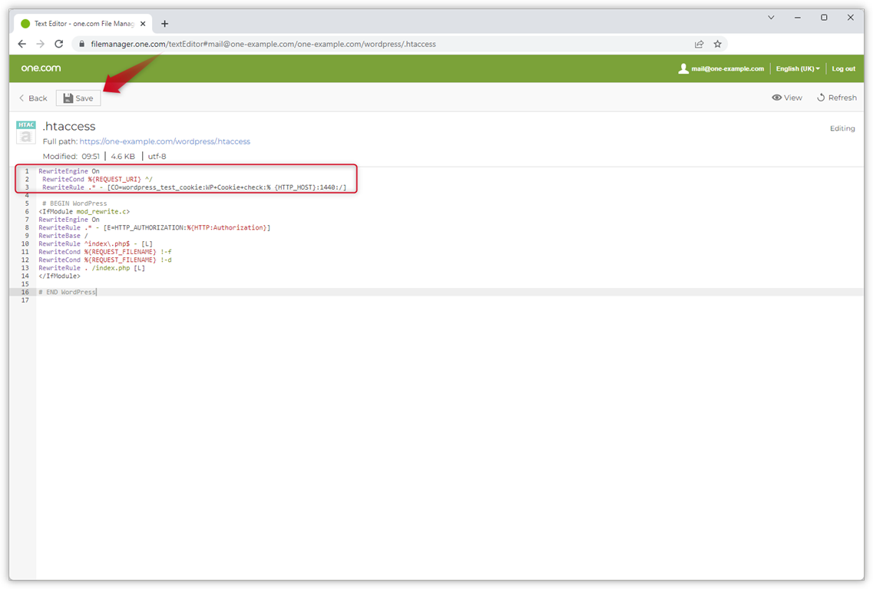Expand the browser back history arrow
Viewport: 873px width, 589px height.
(21, 44)
